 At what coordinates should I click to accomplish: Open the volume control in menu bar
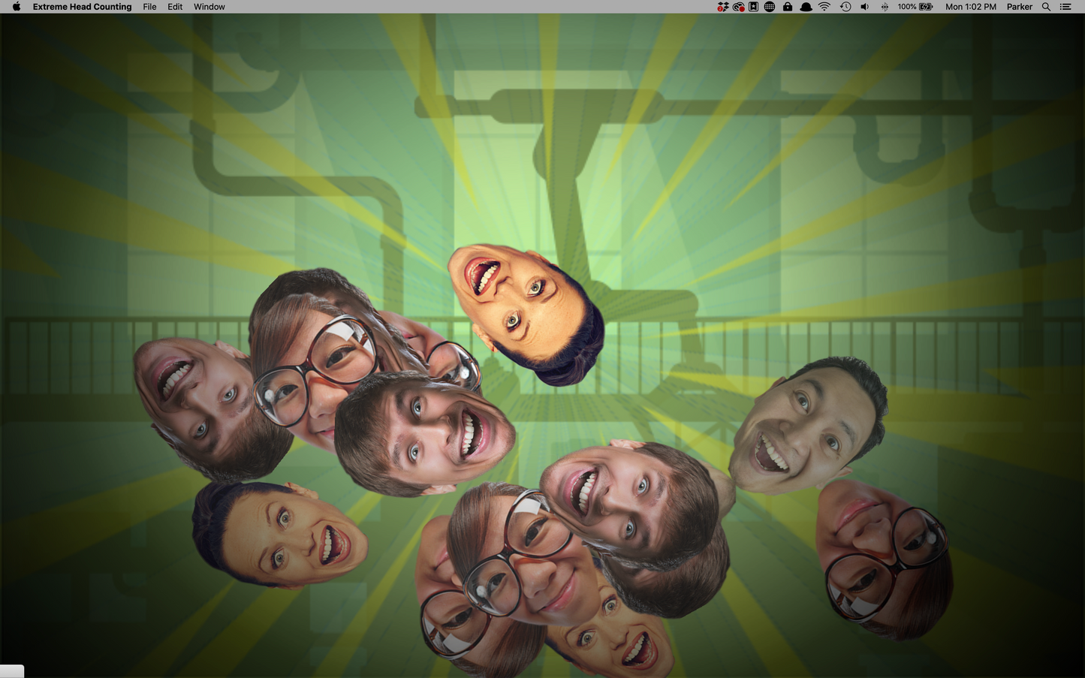point(865,7)
